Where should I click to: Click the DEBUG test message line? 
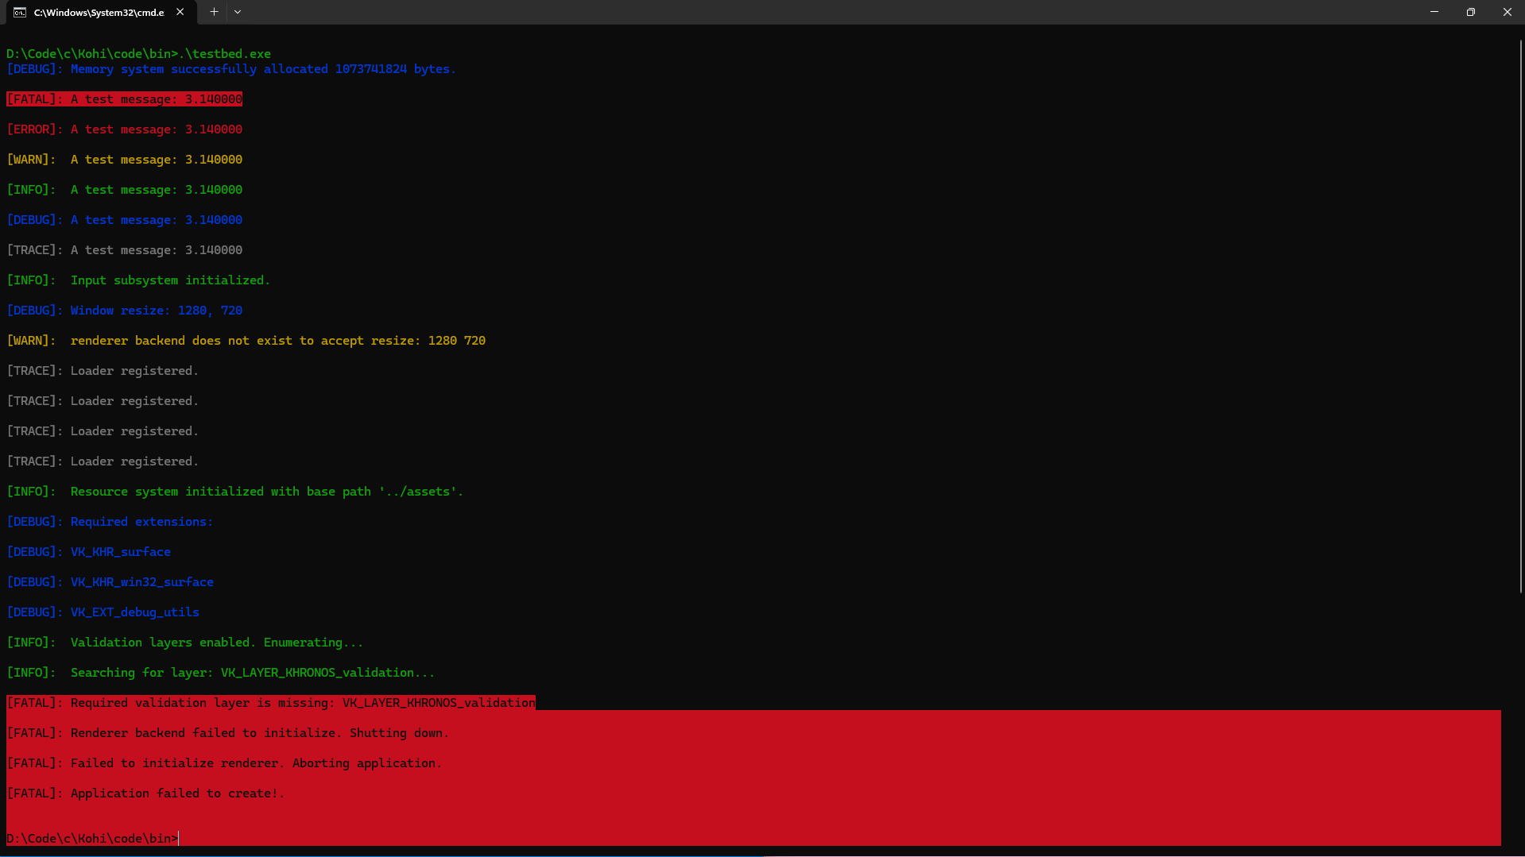click(x=125, y=220)
